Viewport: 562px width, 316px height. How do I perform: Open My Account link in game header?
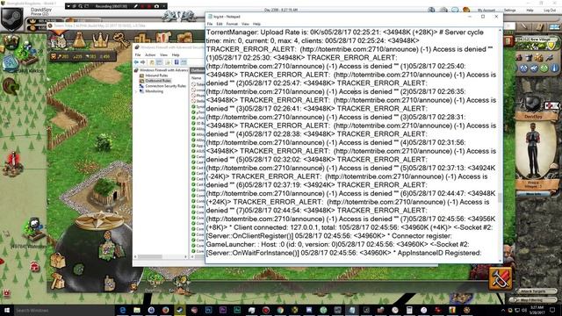(486, 11)
